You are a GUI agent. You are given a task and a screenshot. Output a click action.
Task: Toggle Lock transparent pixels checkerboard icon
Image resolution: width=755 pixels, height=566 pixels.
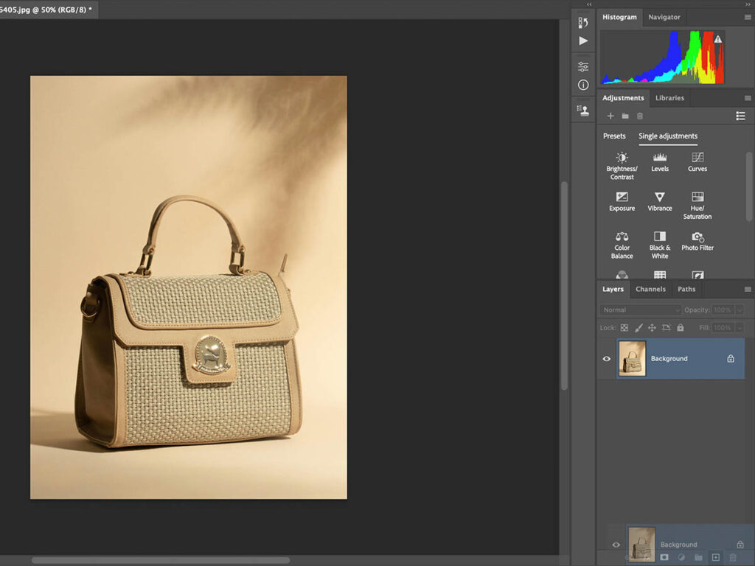(x=624, y=328)
